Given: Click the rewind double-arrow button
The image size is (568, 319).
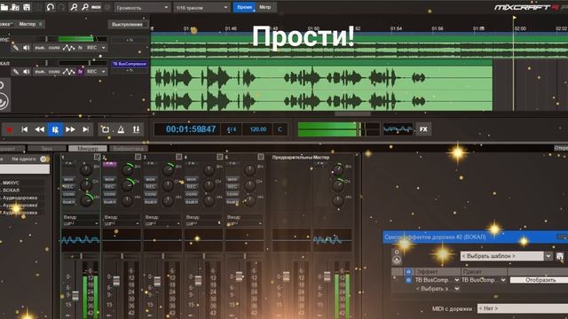Looking at the screenshot, I should [x=40, y=129].
